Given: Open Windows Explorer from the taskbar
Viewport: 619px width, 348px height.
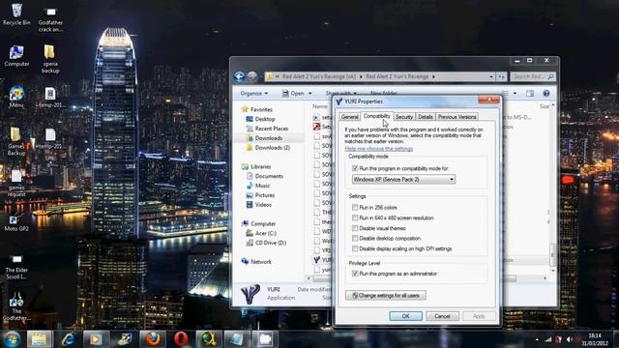Looking at the screenshot, I should [40, 339].
